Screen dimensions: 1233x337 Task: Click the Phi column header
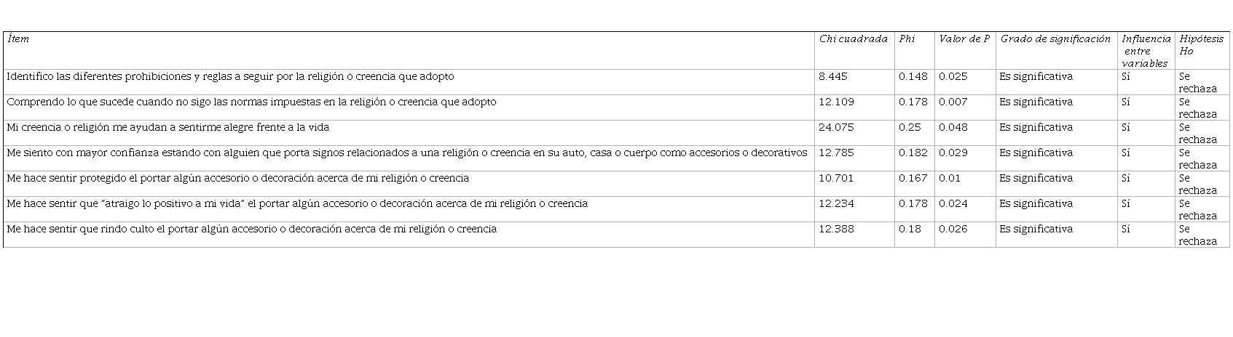coord(907,39)
